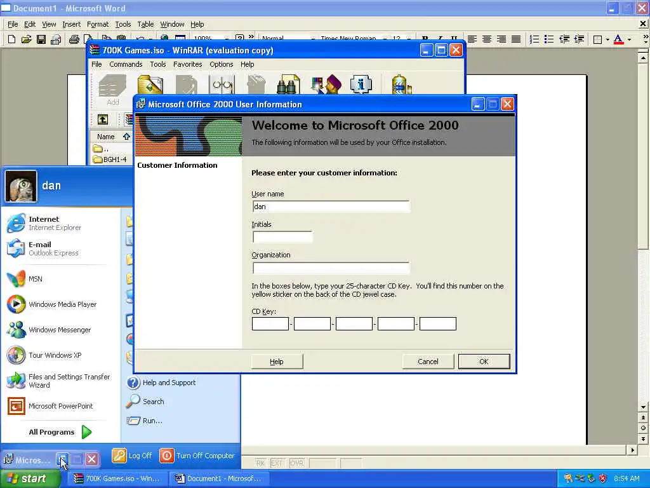Click Word's vertical scrollbar down arrow
The height and width of the screenshot is (488, 650).
tap(643, 407)
